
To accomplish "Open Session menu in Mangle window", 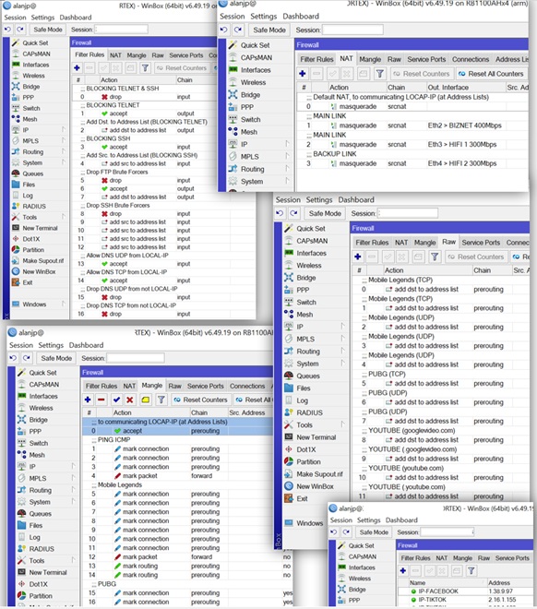I will 21,345.
